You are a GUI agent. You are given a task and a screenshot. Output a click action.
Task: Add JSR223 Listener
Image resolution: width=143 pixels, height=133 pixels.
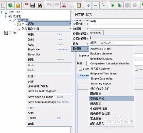(111, 69)
